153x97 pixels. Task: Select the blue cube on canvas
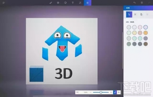click(36, 74)
